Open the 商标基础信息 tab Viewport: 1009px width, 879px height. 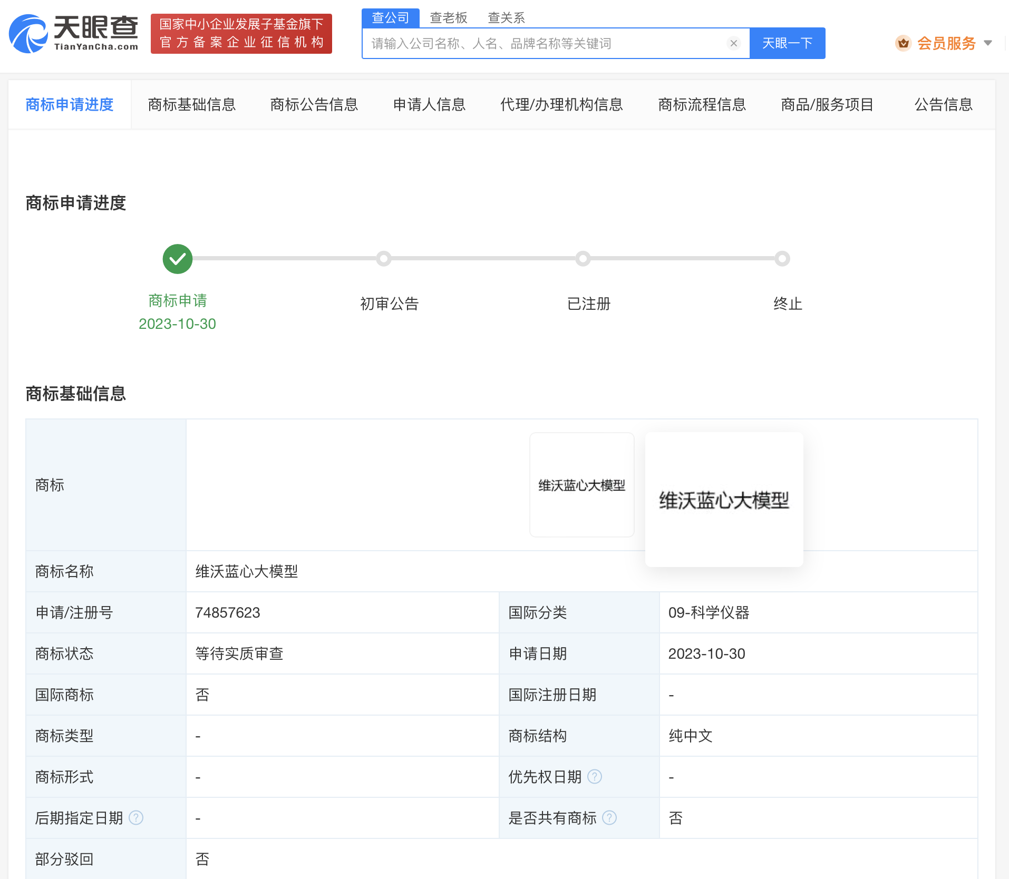(192, 104)
